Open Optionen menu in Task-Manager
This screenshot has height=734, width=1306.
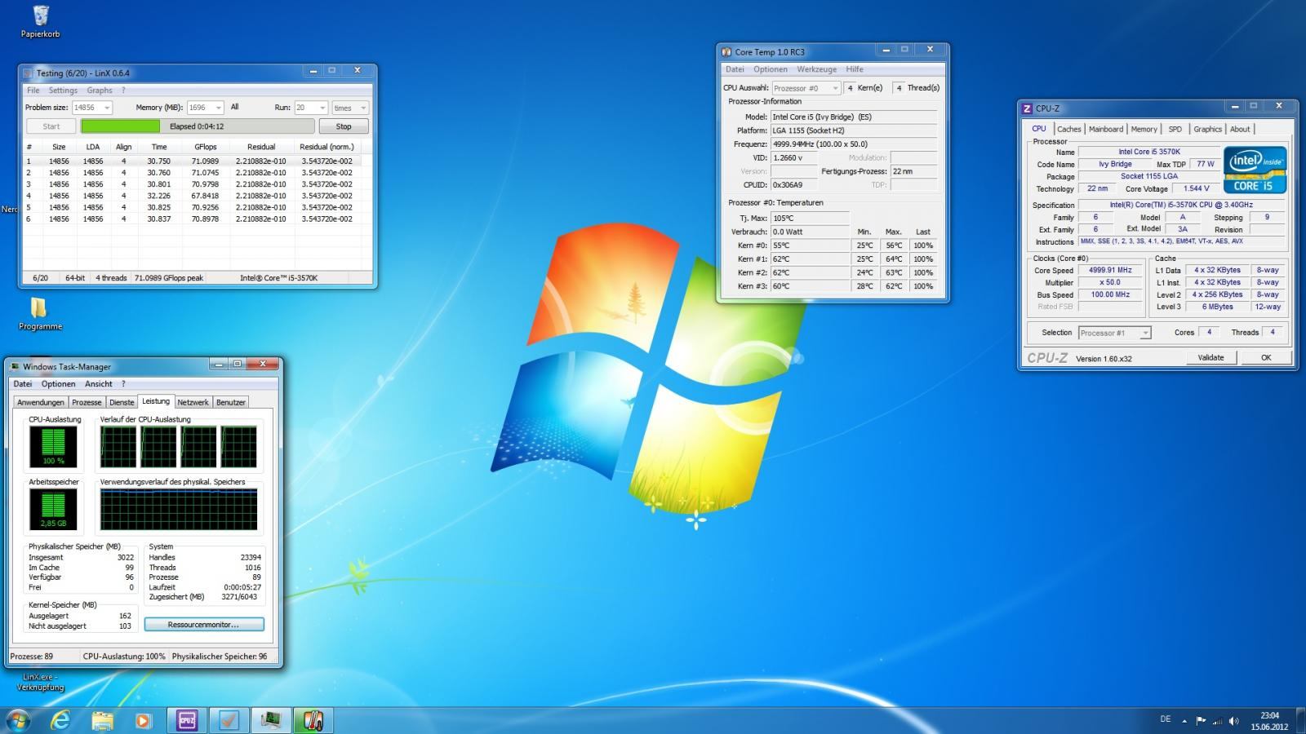pyautogui.click(x=59, y=383)
